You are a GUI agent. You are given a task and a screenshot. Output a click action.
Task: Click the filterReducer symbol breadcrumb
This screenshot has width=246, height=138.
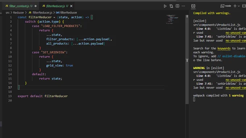pos(69,13)
